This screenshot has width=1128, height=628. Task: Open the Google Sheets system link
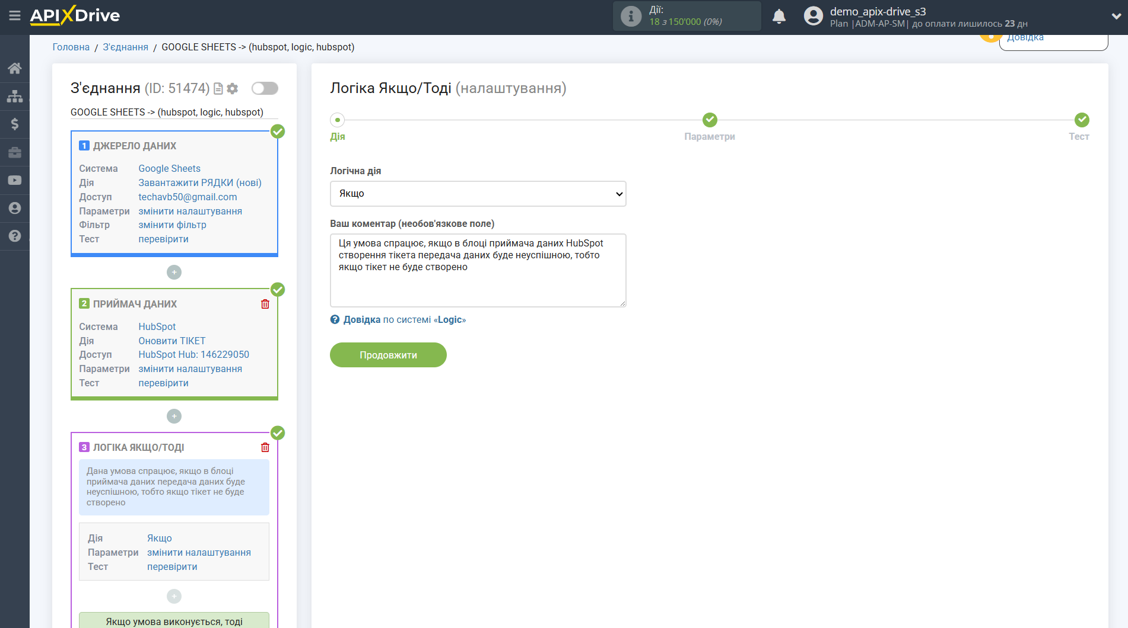click(x=170, y=169)
